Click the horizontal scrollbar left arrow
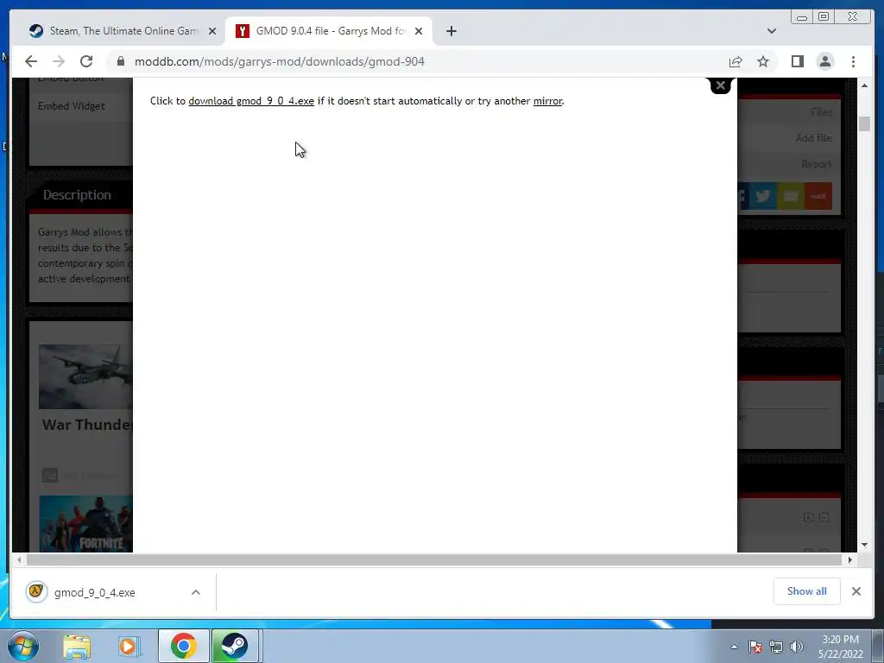The height and width of the screenshot is (663, 884). 19,559
